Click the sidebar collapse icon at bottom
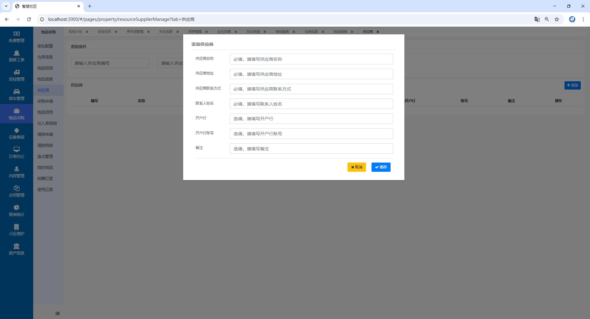Viewport: 590px width, 319px height. [57, 313]
